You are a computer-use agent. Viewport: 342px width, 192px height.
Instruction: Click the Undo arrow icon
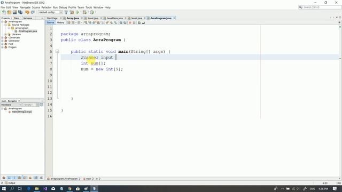pos(27,12)
